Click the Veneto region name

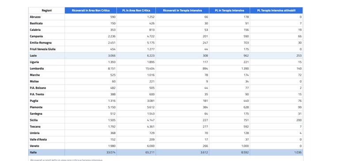pos(34,146)
